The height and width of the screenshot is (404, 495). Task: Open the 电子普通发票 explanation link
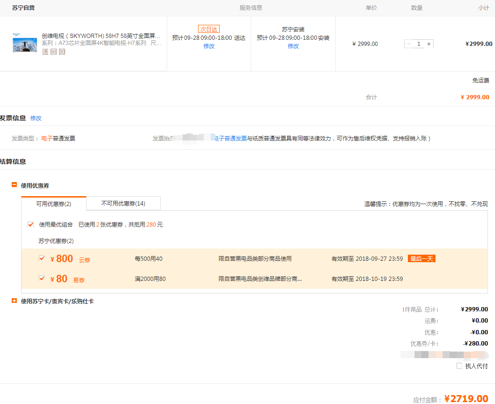tap(231, 139)
